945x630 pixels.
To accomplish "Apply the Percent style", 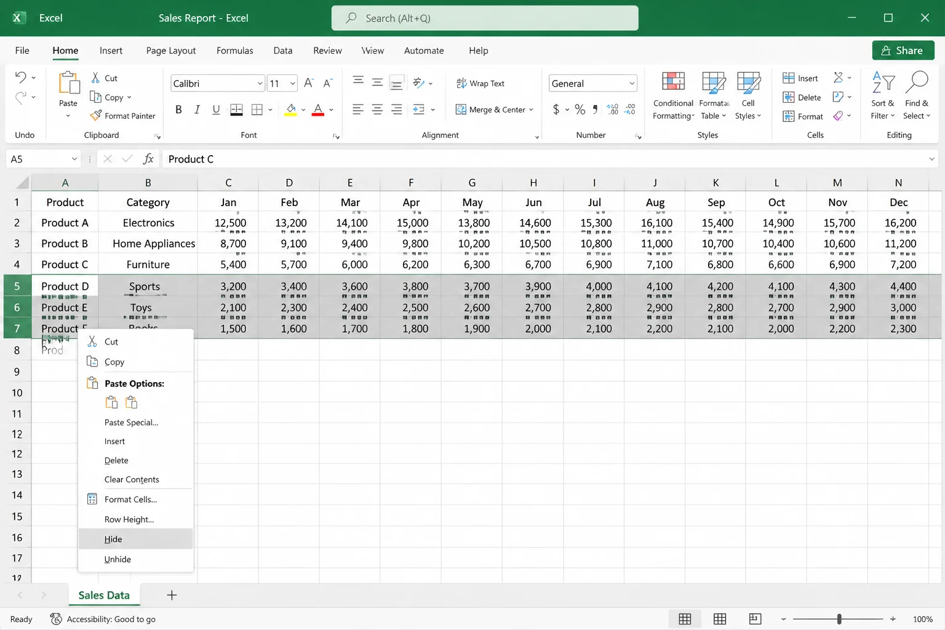I will click(x=580, y=110).
